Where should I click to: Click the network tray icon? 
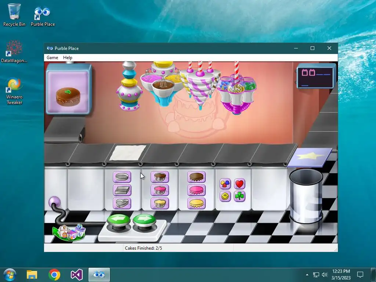tap(316, 275)
